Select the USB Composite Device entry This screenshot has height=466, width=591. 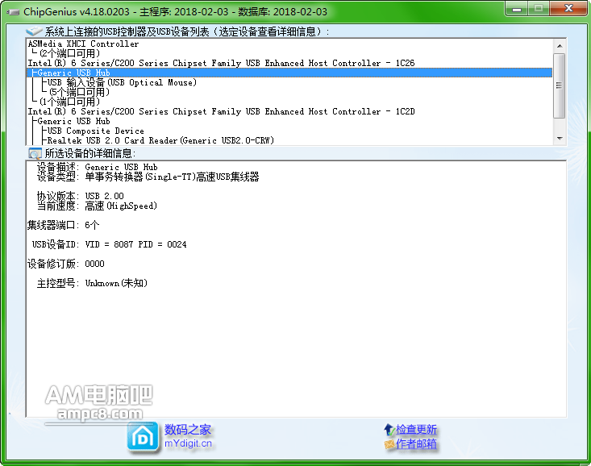(96, 131)
